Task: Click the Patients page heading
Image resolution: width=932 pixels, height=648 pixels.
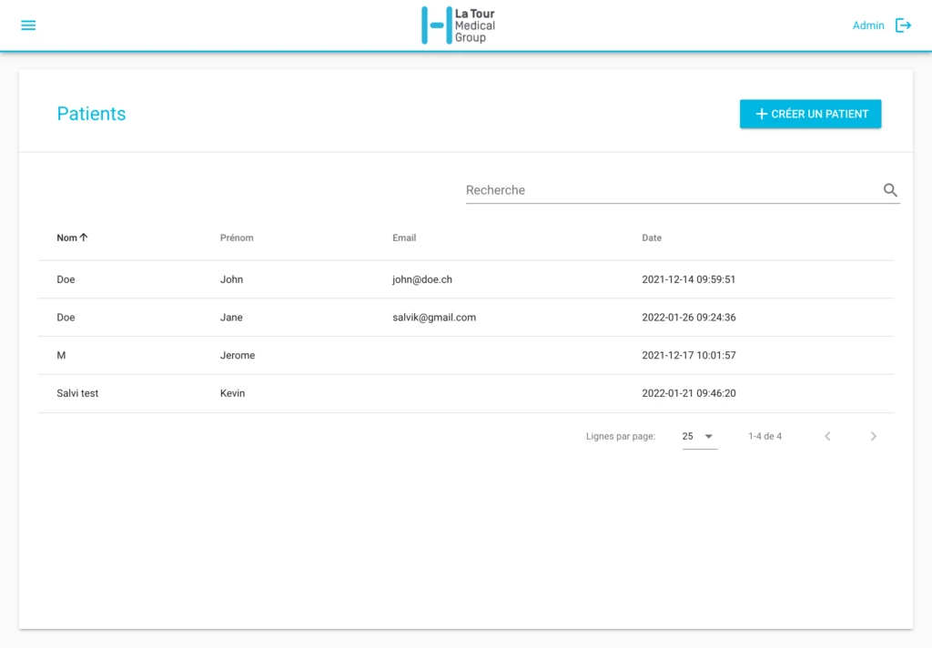Action: (x=91, y=114)
